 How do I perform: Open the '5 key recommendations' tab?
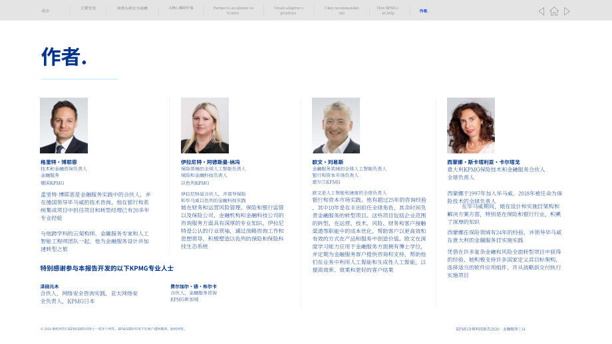click(341, 10)
